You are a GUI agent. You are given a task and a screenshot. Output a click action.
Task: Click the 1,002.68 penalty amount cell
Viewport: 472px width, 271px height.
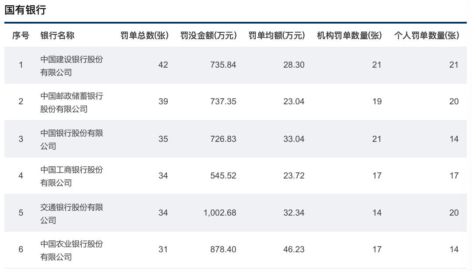[220, 213]
